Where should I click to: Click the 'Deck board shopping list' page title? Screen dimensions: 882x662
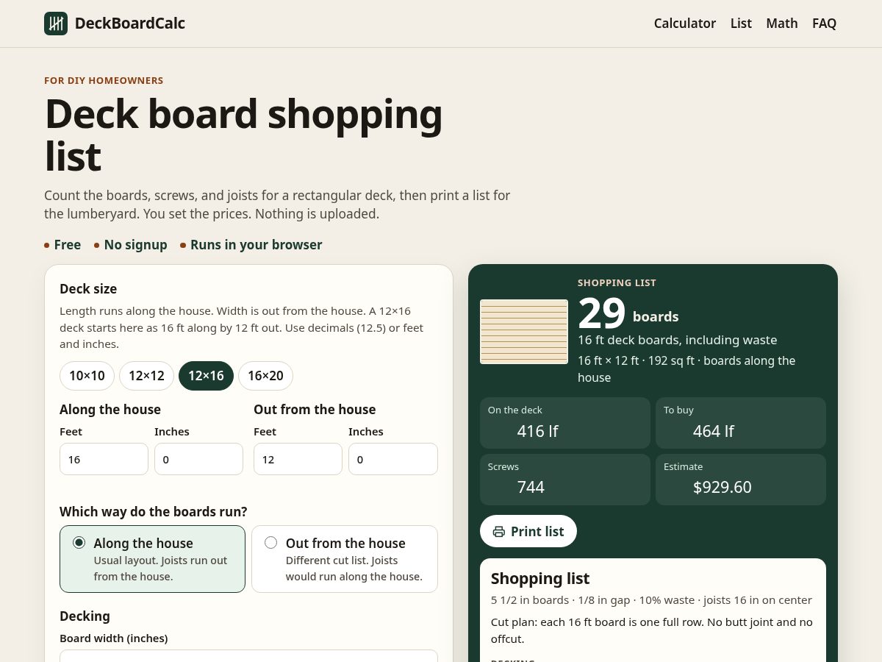tap(243, 135)
